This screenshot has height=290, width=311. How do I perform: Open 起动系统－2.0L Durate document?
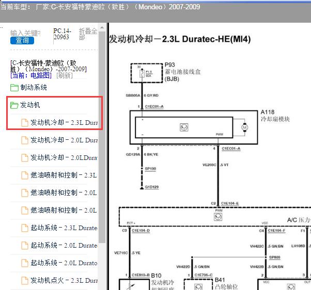[64, 246]
